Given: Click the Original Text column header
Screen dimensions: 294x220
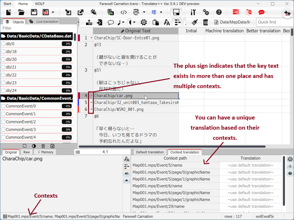Looking at the screenshot, I should (136, 31).
